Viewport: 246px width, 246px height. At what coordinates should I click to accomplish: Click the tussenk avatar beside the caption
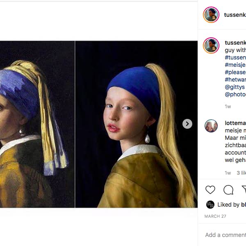point(211,45)
